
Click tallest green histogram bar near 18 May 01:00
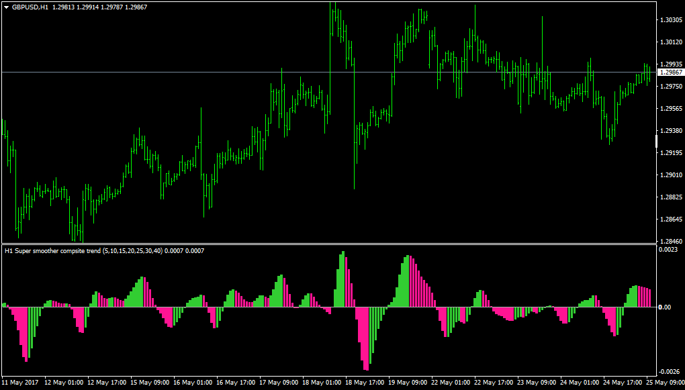click(x=343, y=279)
